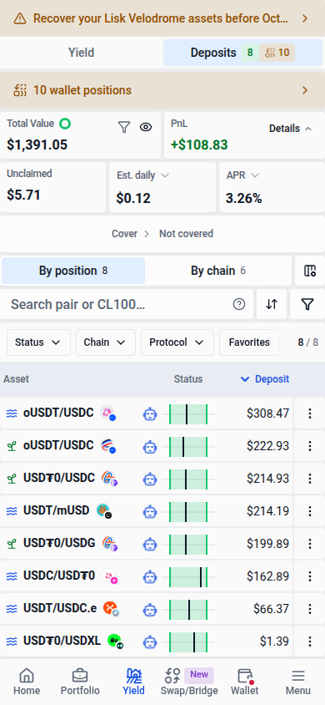Open more options for USDT/mUSD row
This screenshot has height=705, width=325.
309,511
